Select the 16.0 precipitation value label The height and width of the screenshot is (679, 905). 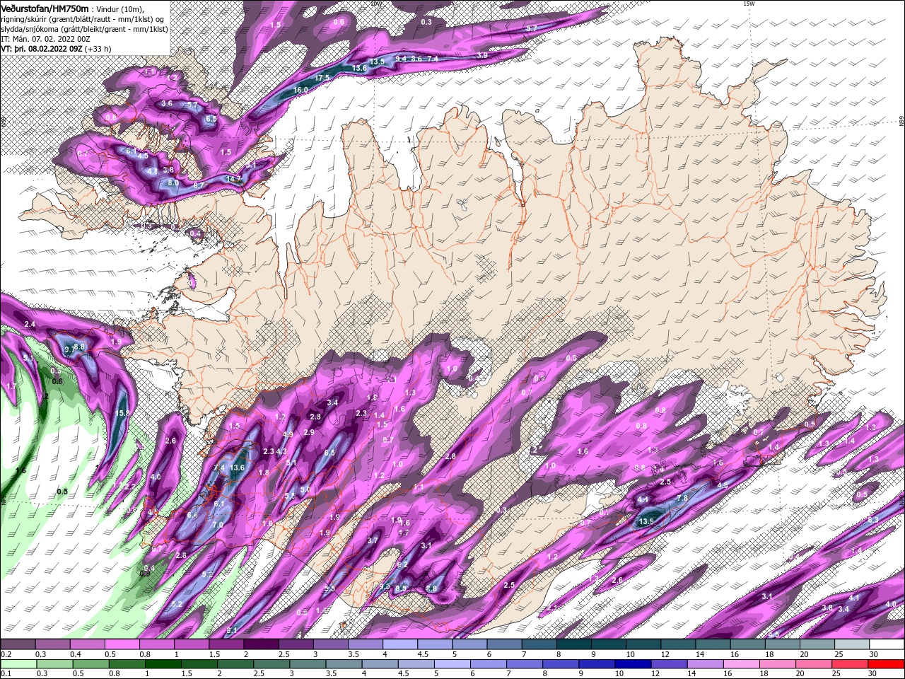(300, 90)
